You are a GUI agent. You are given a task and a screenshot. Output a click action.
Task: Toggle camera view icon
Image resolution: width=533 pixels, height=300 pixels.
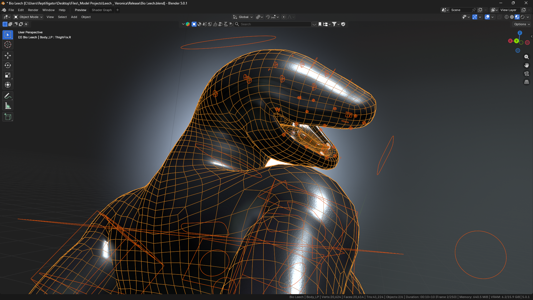pos(527,74)
